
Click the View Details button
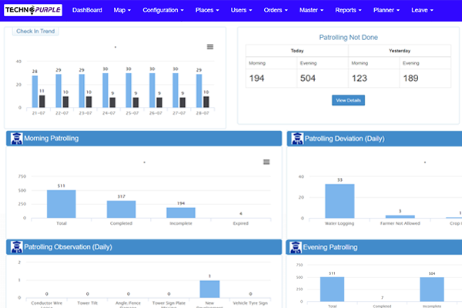point(348,100)
